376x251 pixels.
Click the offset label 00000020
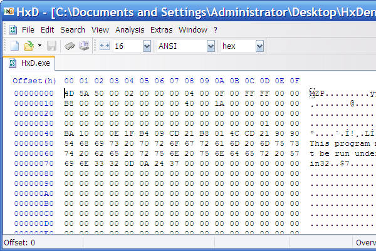pos(34,113)
